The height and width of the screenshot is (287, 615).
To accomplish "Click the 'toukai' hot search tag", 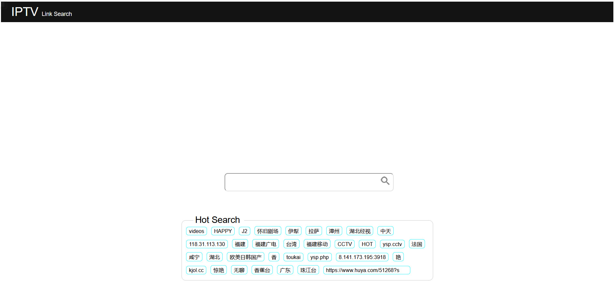I will click(293, 257).
